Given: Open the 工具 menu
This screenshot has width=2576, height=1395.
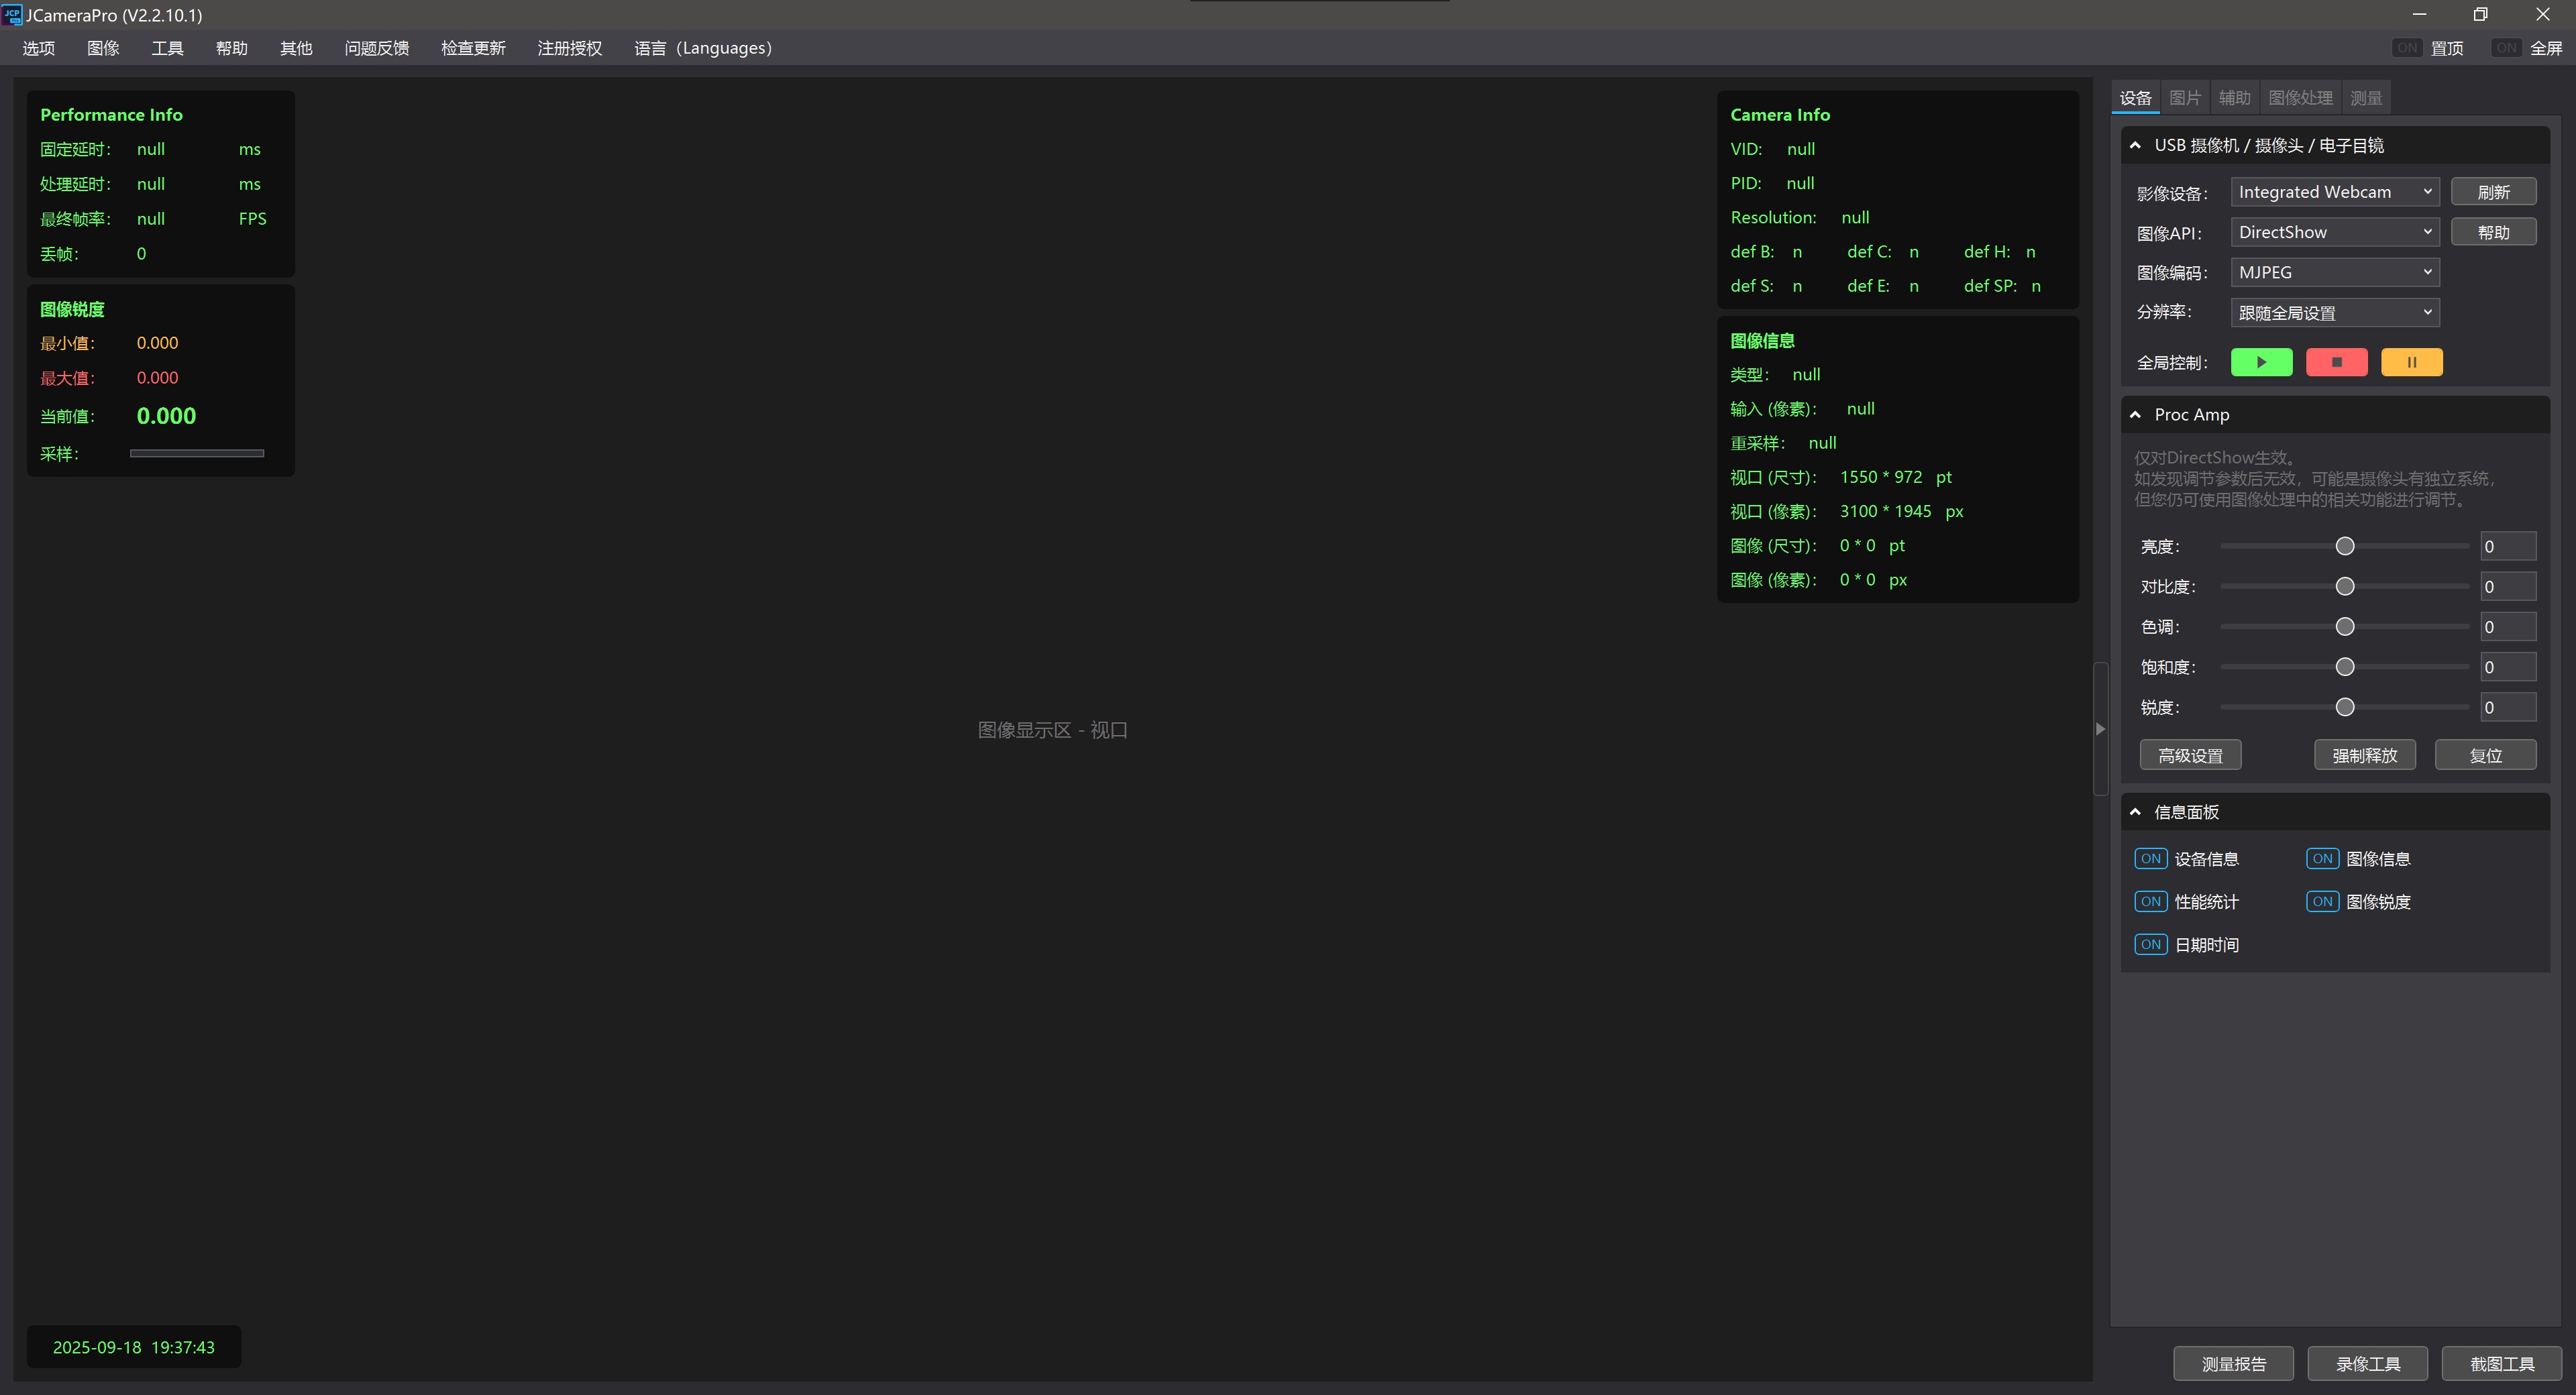Looking at the screenshot, I should pos(167,48).
